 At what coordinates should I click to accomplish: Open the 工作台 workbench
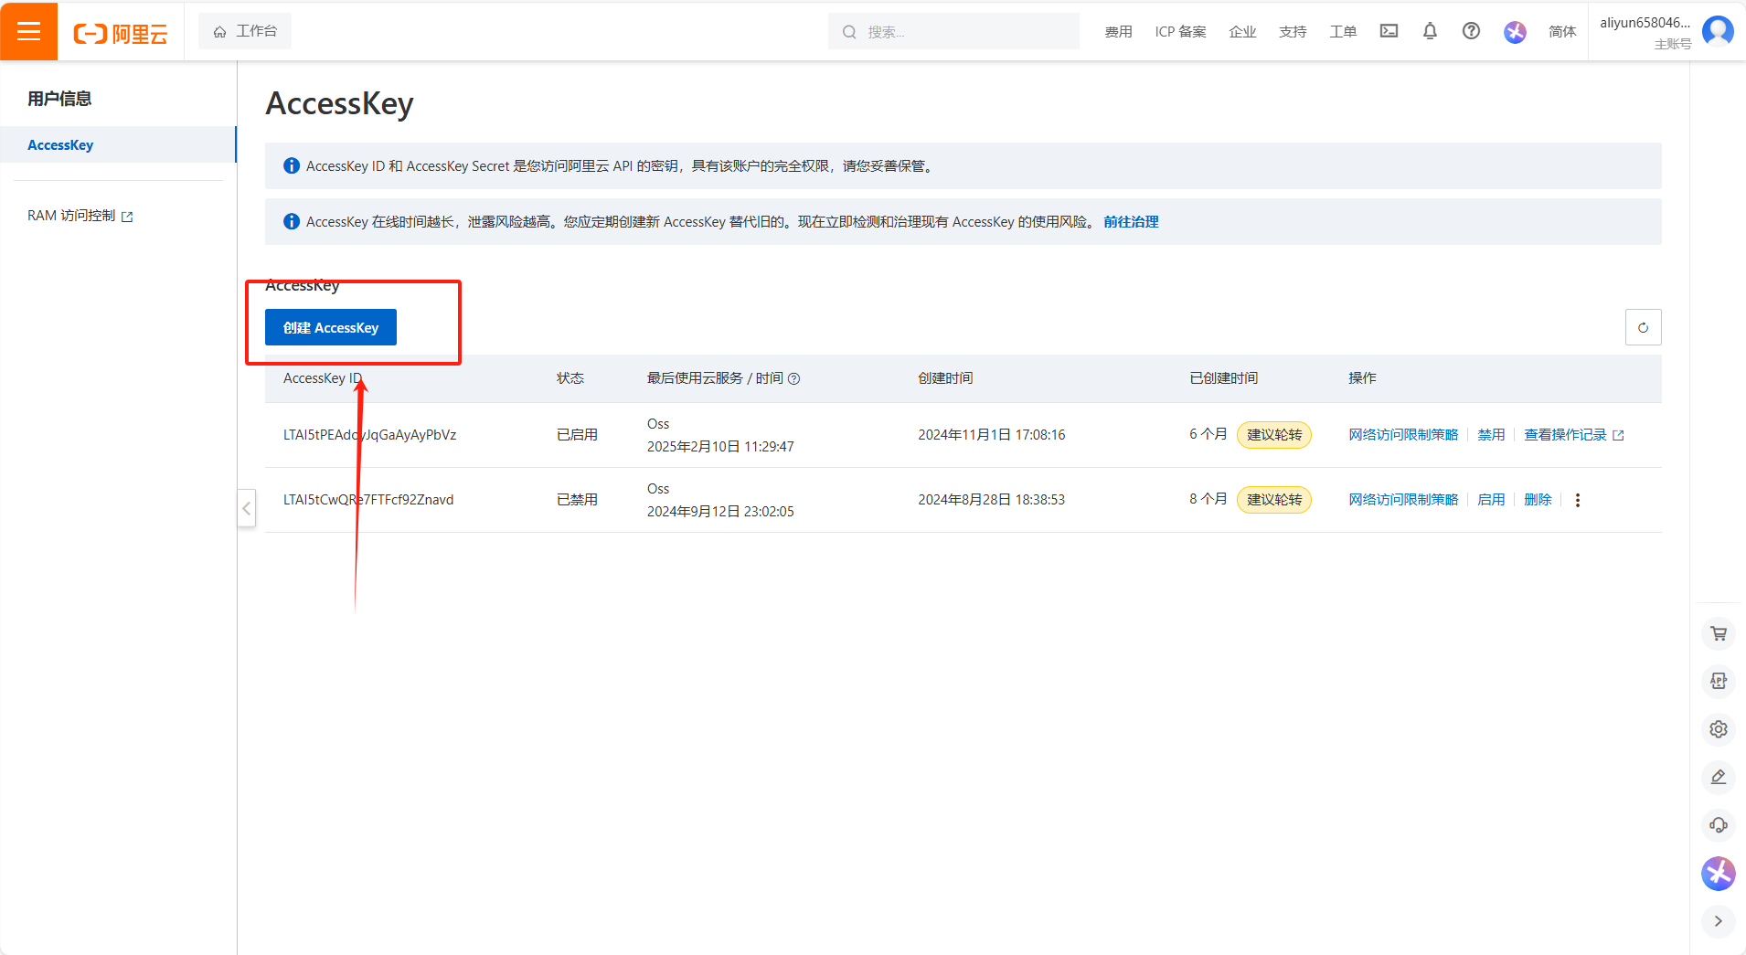click(x=245, y=31)
